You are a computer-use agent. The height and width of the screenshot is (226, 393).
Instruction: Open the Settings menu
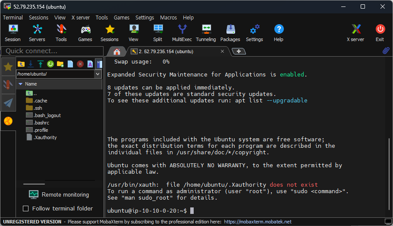(145, 18)
